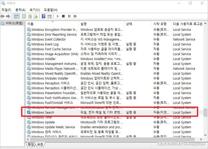Click gear icon of Windows Error Reporting Service
Screen dimensions: 208x149
click(x=29, y=34)
